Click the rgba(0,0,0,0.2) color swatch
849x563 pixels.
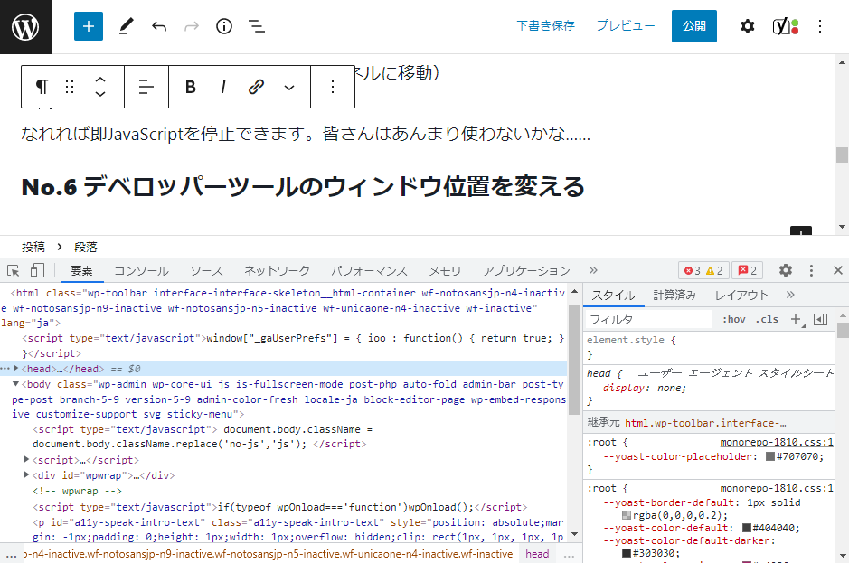627,515
